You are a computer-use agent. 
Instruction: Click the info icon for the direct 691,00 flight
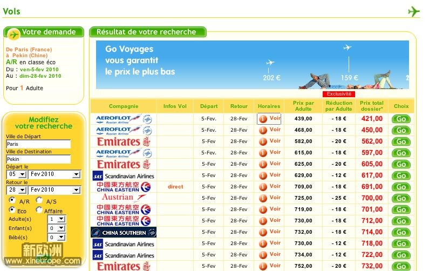[263, 187]
